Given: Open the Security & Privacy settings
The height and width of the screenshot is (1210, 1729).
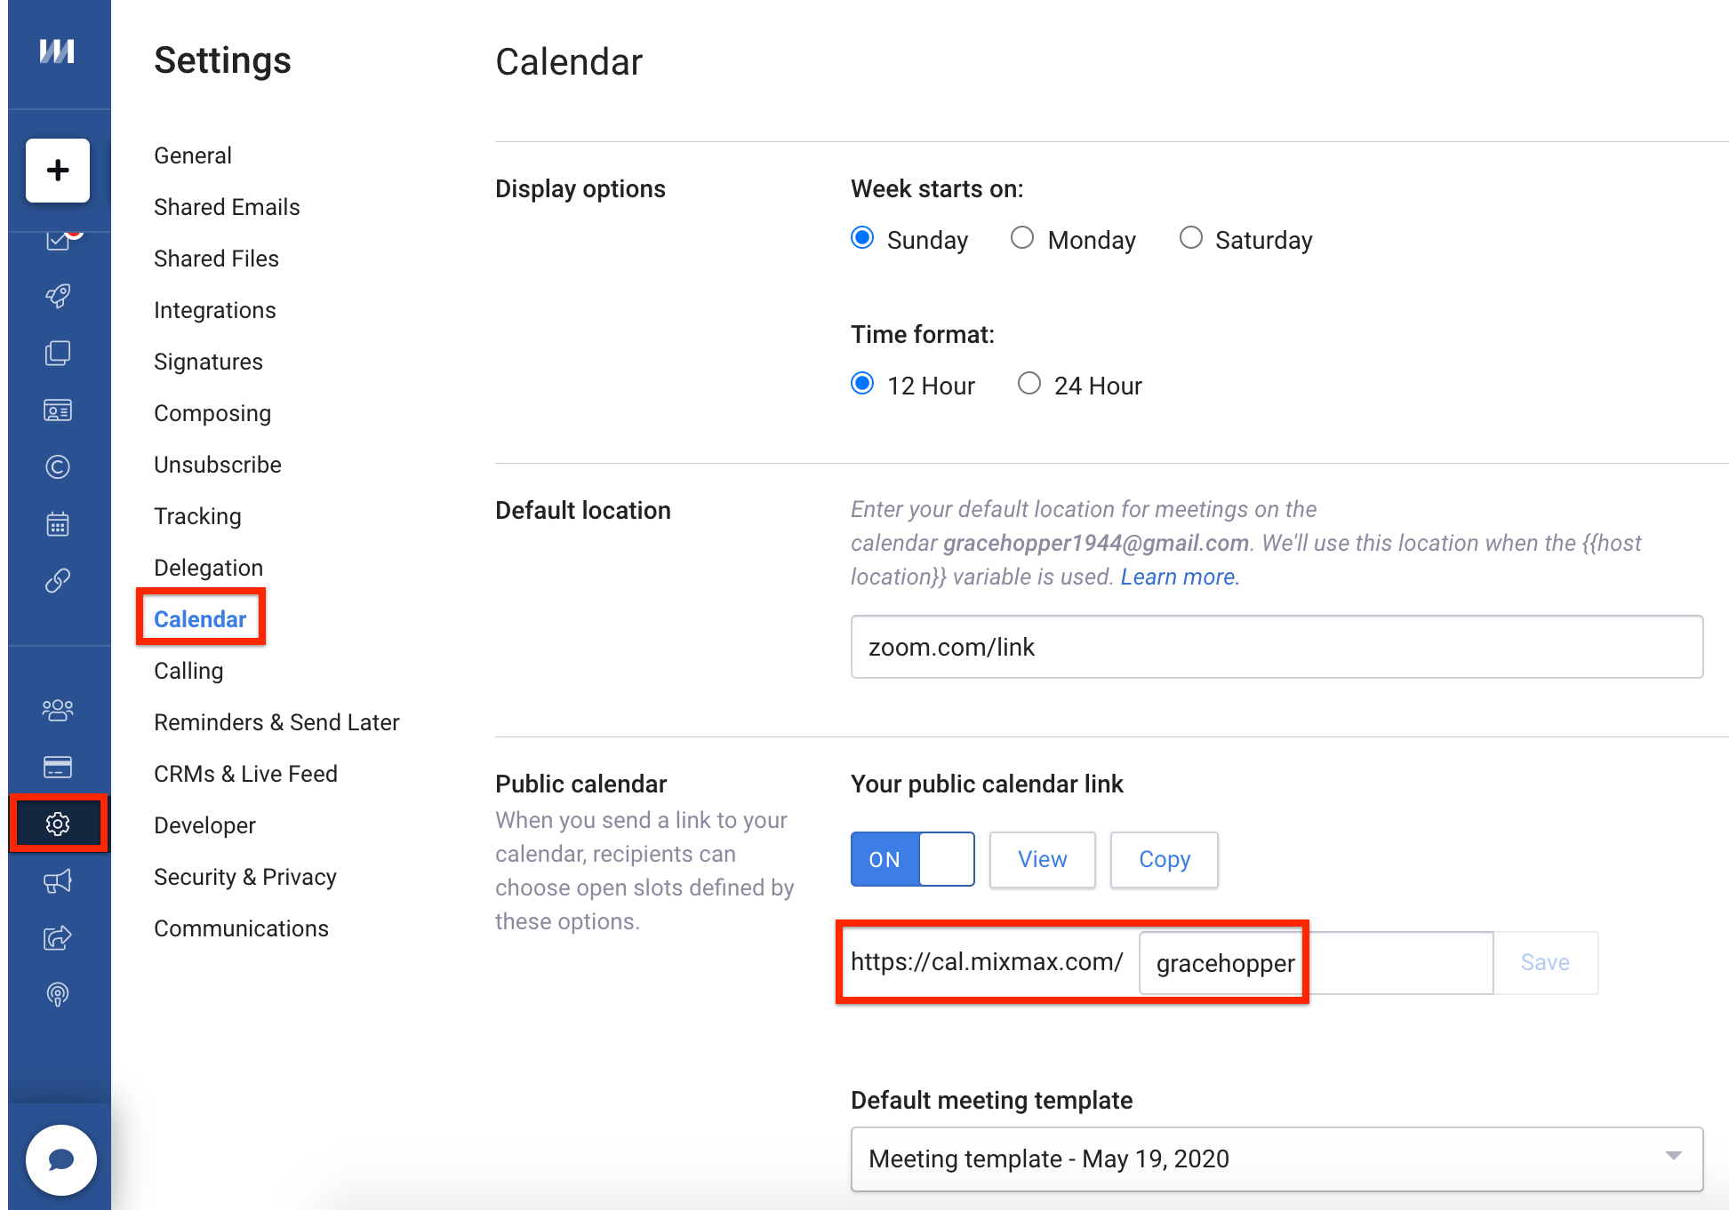Looking at the screenshot, I should point(245,877).
